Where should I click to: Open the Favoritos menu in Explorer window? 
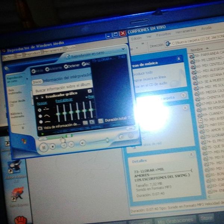(164, 34)
